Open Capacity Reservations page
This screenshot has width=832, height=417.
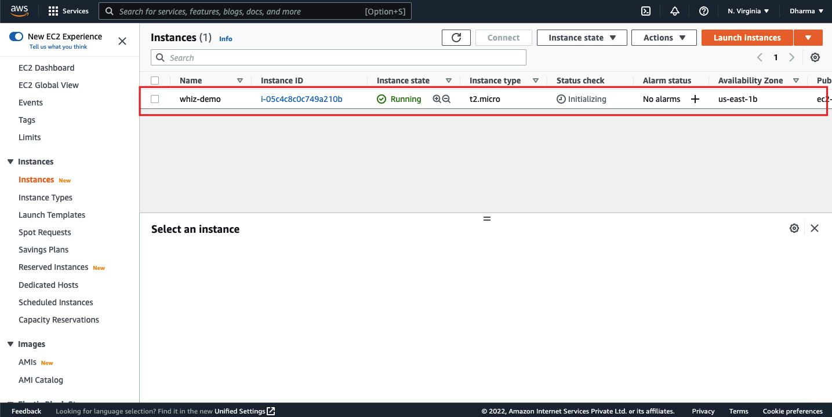point(59,320)
